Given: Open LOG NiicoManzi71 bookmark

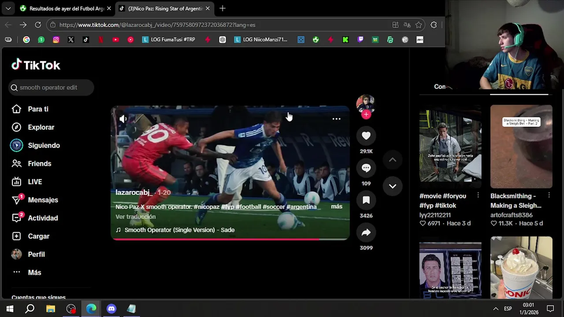Looking at the screenshot, I should pos(260,40).
